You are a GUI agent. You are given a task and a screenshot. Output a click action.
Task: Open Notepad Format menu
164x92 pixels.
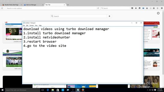coord(32,26)
